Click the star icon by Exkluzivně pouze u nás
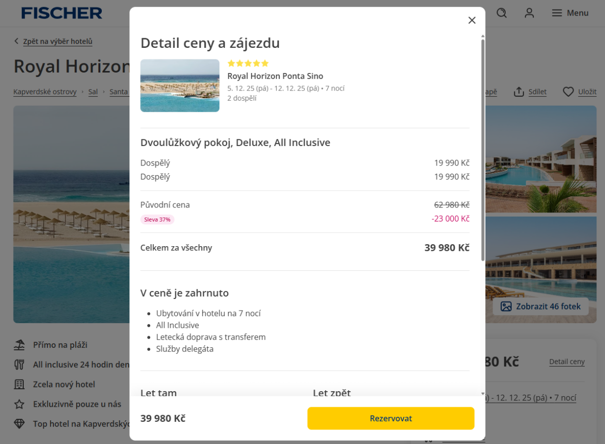This screenshot has width=605, height=444. pos(19,404)
